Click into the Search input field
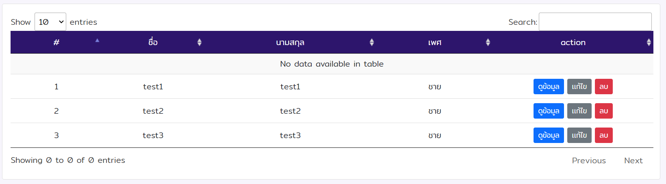Screen dimensions: 666x184 (x=595, y=22)
